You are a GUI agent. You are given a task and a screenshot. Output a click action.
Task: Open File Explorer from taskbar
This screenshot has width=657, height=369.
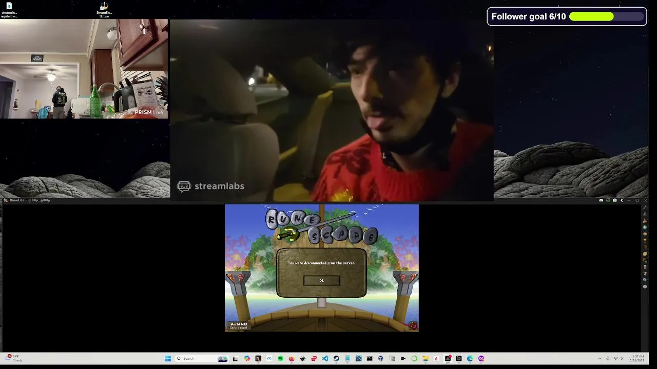click(x=426, y=358)
